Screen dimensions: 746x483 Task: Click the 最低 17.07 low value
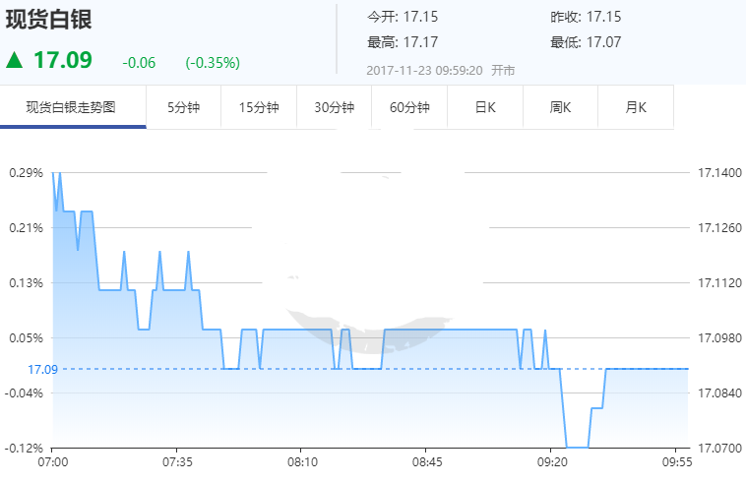(x=586, y=42)
